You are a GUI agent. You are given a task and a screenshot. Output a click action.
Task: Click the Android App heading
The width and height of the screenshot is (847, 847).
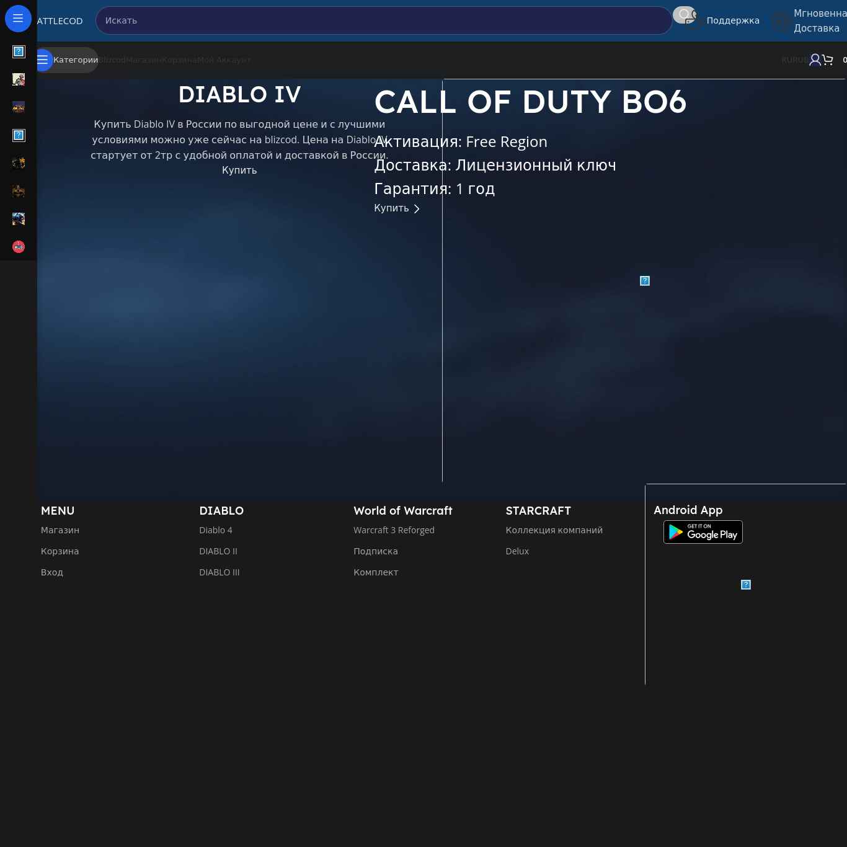pos(688,510)
